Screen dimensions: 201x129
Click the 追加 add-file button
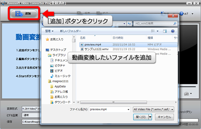pyautogui.click(x=24, y=13)
